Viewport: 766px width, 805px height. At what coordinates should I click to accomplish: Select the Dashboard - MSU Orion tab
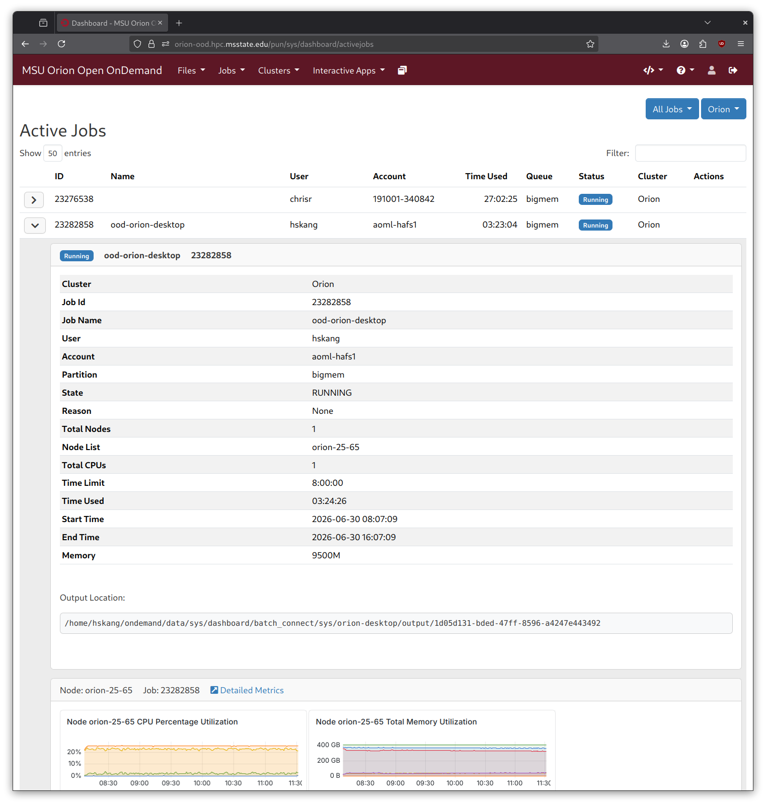coord(112,23)
